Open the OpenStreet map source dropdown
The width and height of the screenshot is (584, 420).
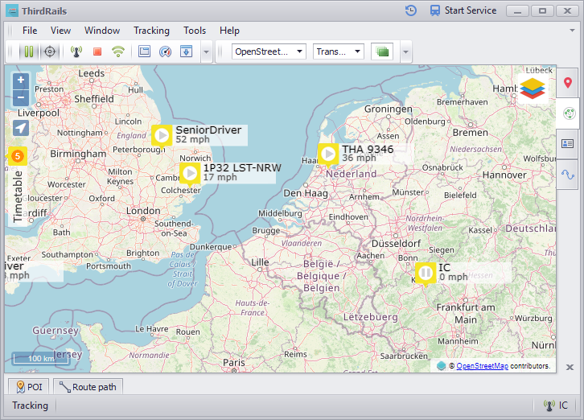tap(269, 51)
